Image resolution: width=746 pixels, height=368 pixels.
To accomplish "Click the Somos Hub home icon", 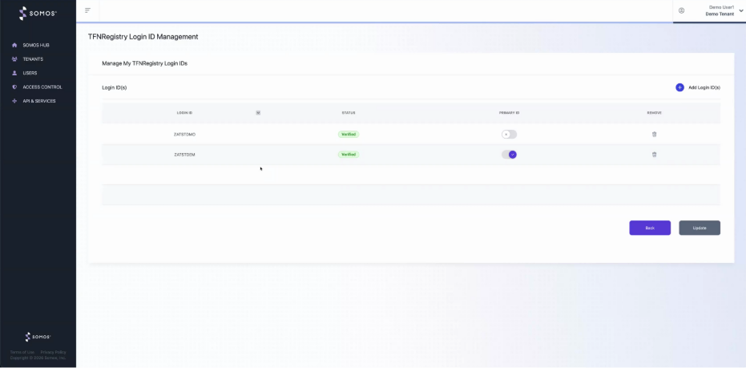I will pyautogui.click(x=14, y=45).
